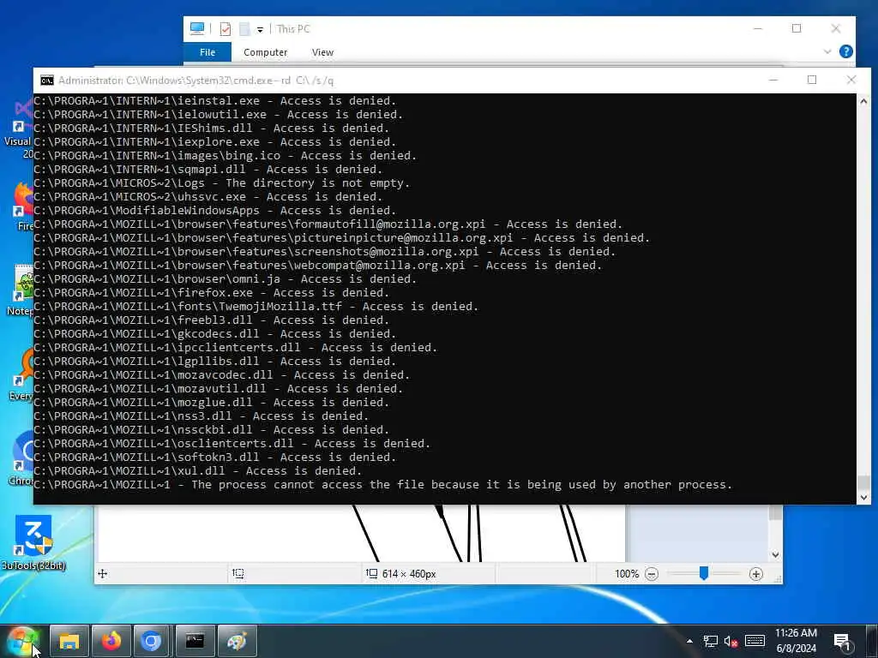Click the mozavcodec.dll access denied line
The image size is (878, 658).
tap(222, 375)
